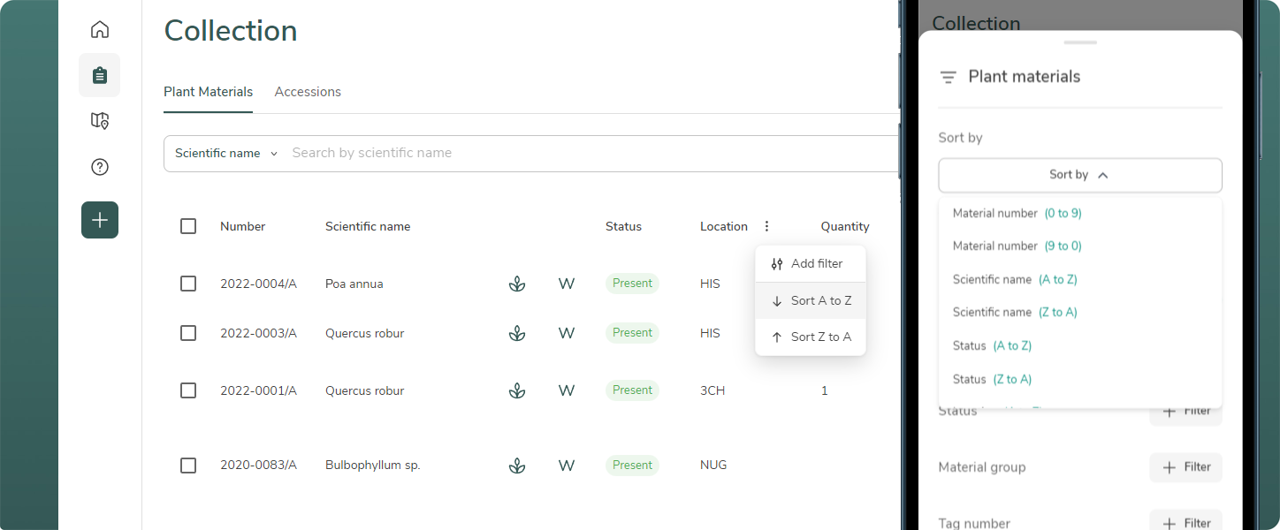The image size is (1280, 530).
Task: Click HIS location in Poa annua row
Action: coord(710,284)
